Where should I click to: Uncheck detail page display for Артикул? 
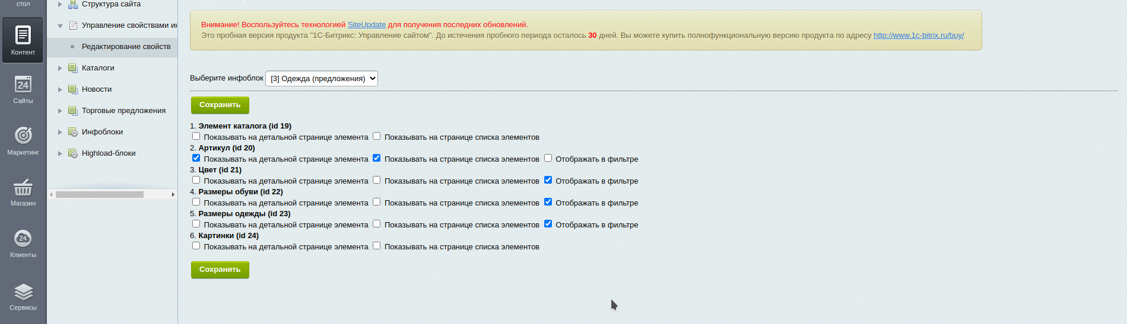click(196, 158)
